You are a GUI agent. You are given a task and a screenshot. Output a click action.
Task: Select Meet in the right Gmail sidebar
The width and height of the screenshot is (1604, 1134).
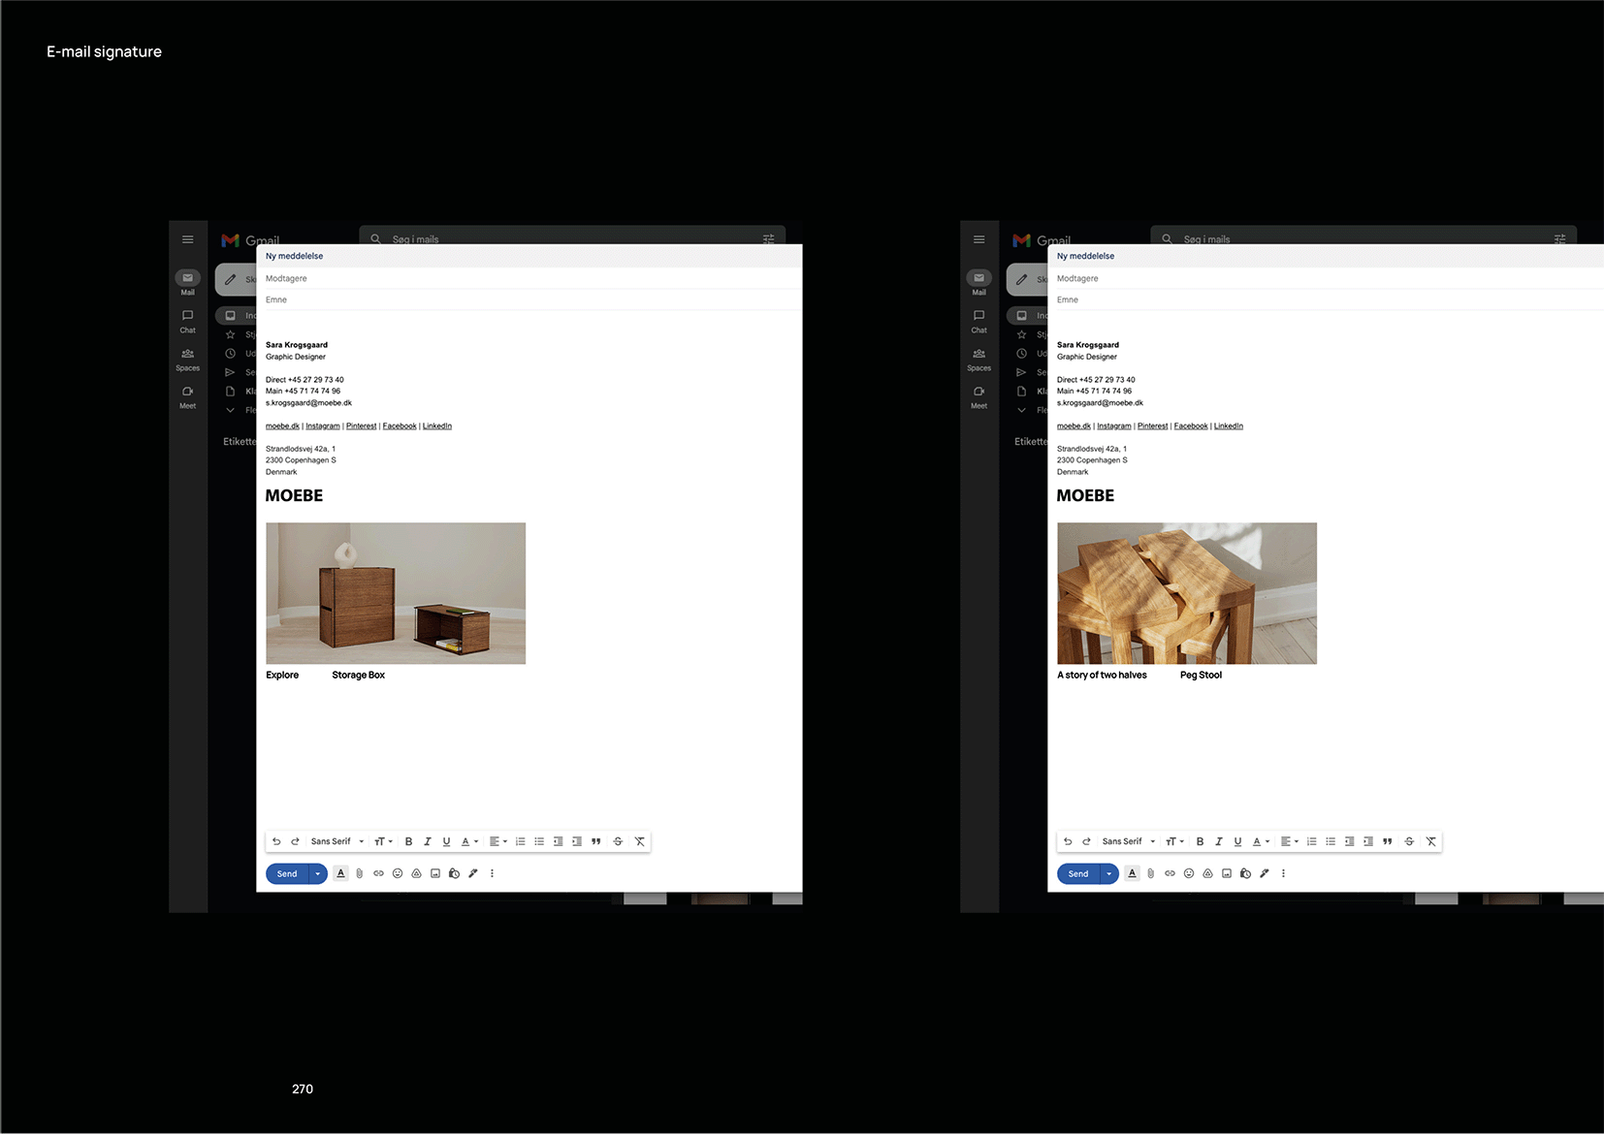pos(979,397)
